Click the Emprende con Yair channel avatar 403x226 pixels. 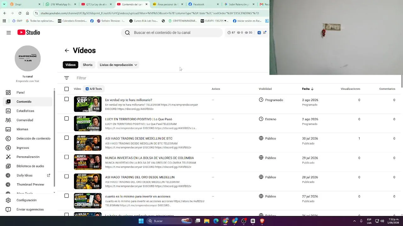click(28, 58)
